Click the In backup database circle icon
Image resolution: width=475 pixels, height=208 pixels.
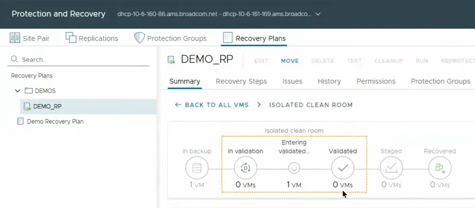click(197, 168)
